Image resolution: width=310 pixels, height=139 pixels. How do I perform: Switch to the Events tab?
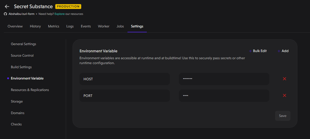(x=86, y=26)
